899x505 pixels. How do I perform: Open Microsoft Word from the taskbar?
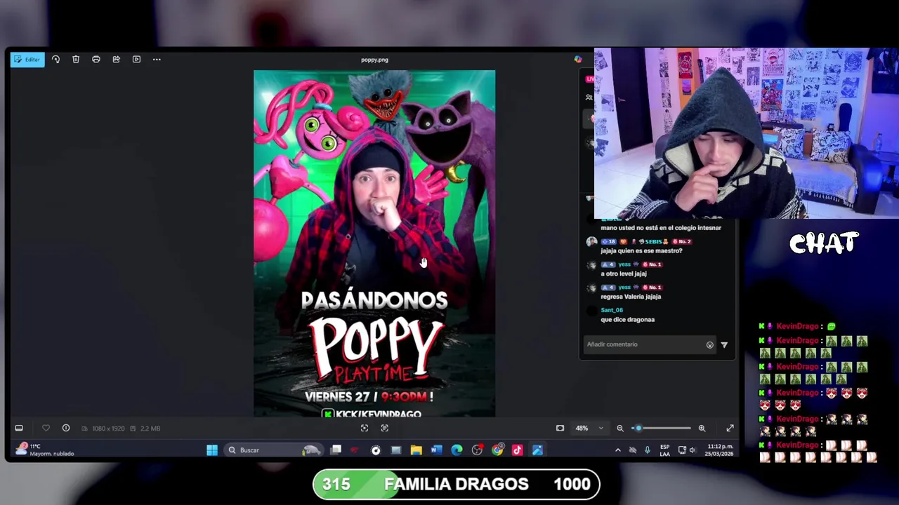coord(436,450)
